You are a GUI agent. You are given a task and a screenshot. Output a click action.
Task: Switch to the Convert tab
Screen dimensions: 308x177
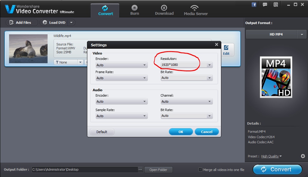(105, 11)
